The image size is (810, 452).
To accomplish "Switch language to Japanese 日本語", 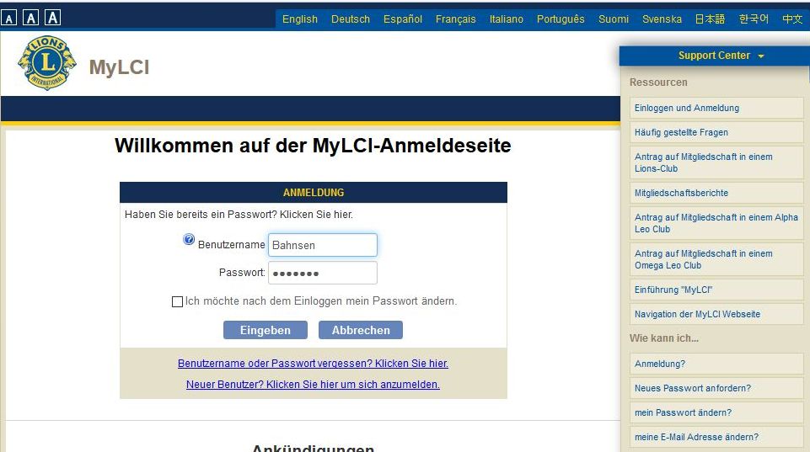I will tap(710, 19).
